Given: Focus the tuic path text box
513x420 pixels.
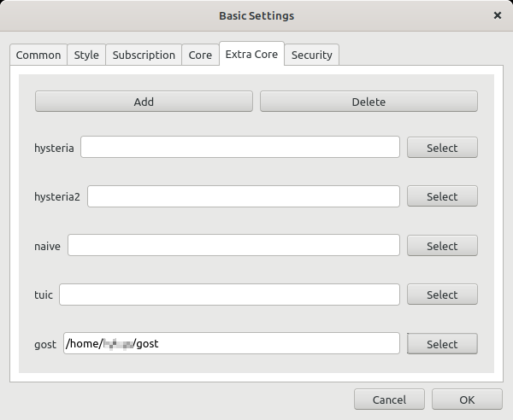Looking at the screenshot, I should point(229,295).
